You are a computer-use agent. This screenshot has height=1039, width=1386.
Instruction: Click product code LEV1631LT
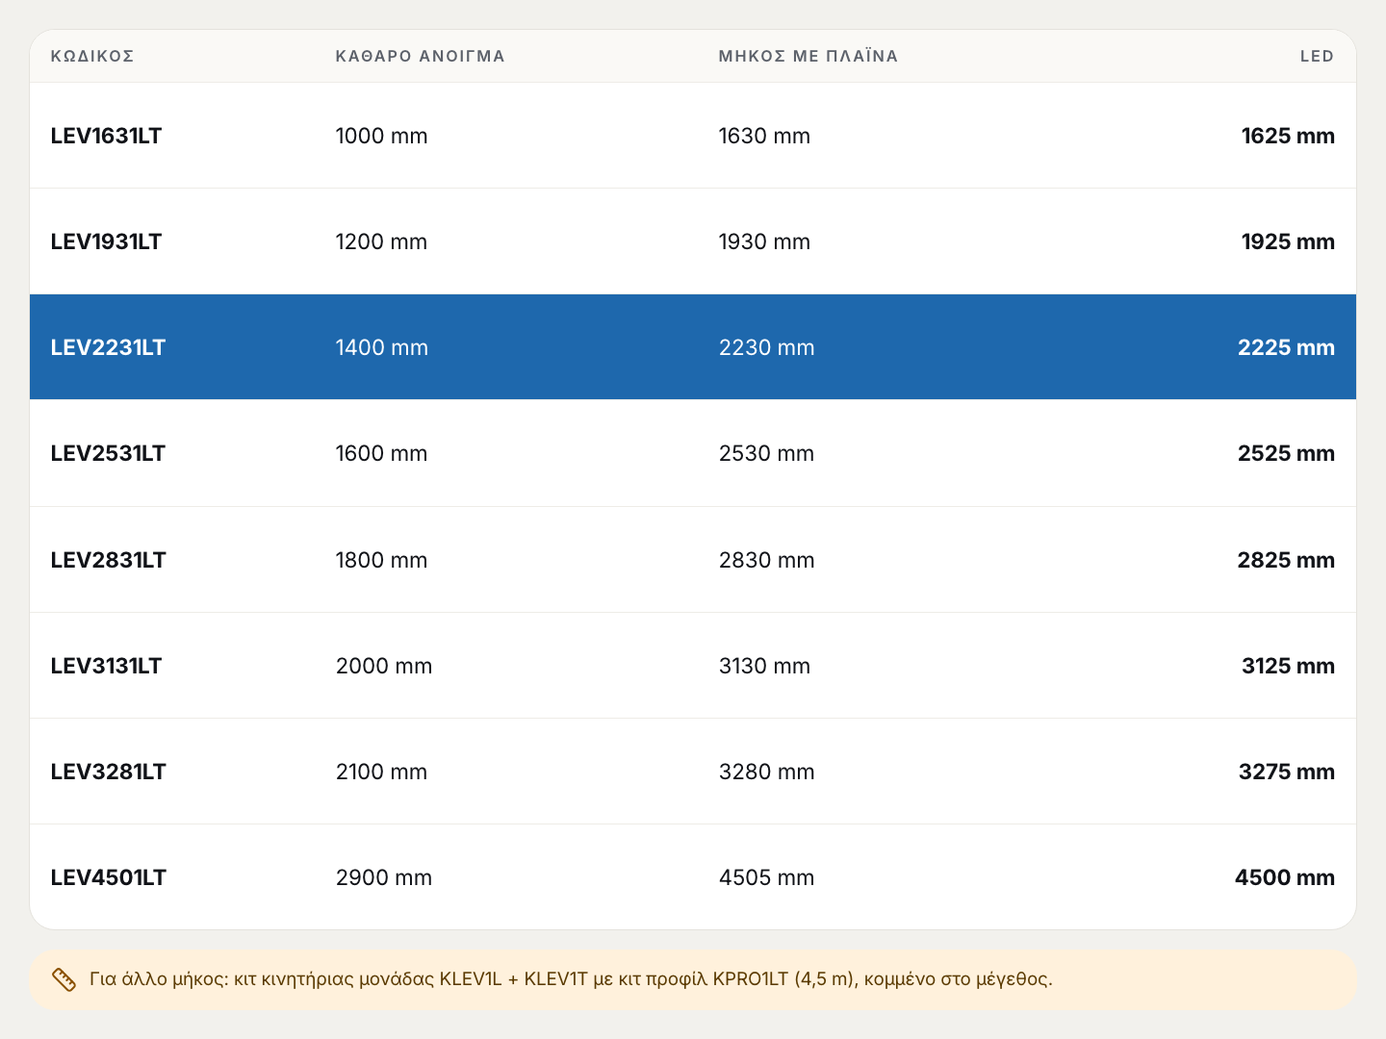106,136
